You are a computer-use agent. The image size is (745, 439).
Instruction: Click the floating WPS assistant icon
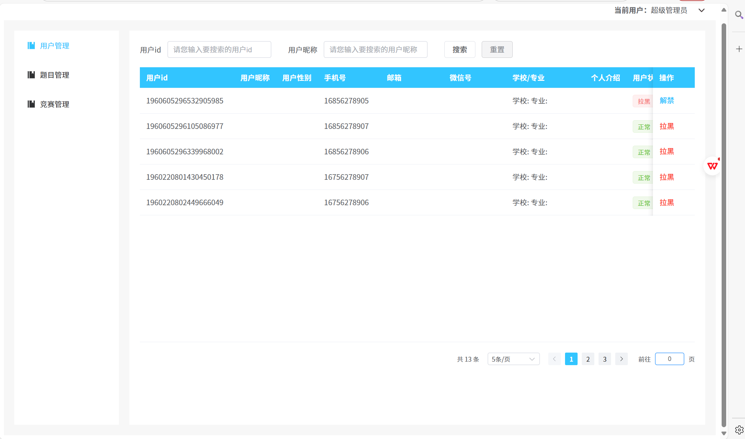(712, 166)
